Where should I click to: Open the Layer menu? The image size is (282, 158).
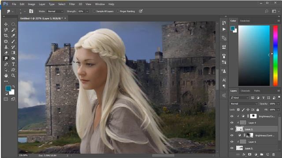click(42, 4)
